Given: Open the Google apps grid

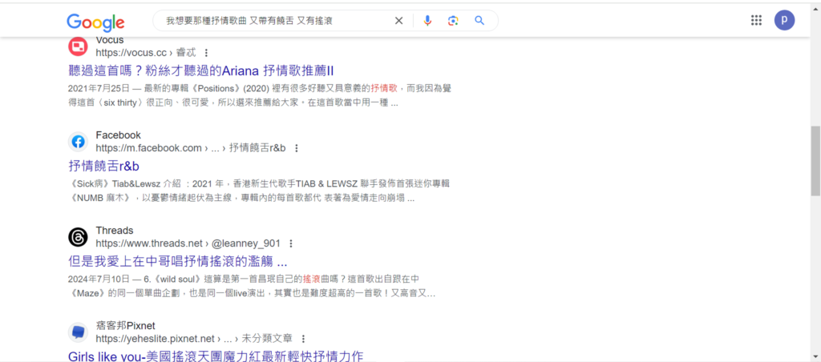Looking at the screenshot, I should coord(756,21).
